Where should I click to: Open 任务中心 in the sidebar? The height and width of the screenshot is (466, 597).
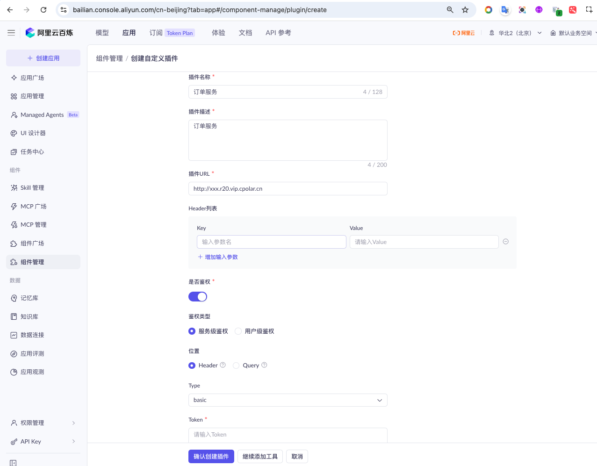[43, 152]
